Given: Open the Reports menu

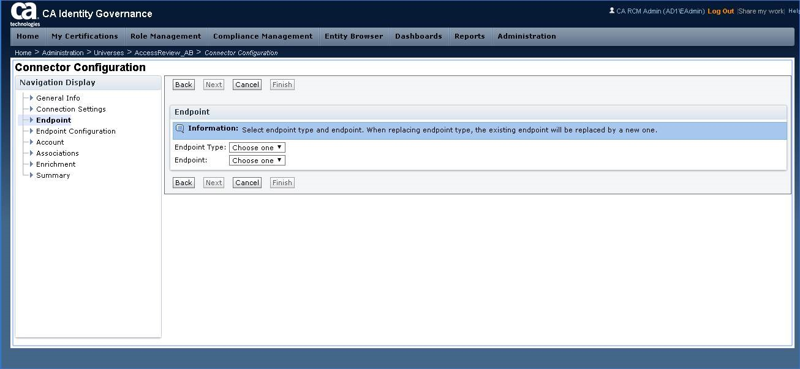Looking at the screenshot, I should pyautogui.click(x=470, y=36).
